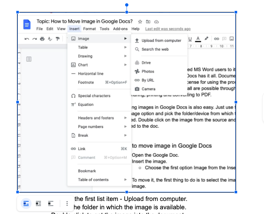
Task: Expand the Drawing submenu arrow
Action: click(125, 56)
